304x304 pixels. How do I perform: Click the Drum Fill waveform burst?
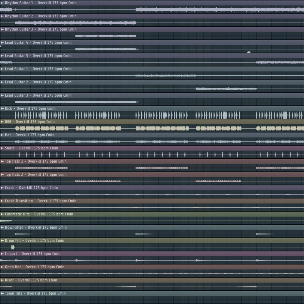(13, 247)
